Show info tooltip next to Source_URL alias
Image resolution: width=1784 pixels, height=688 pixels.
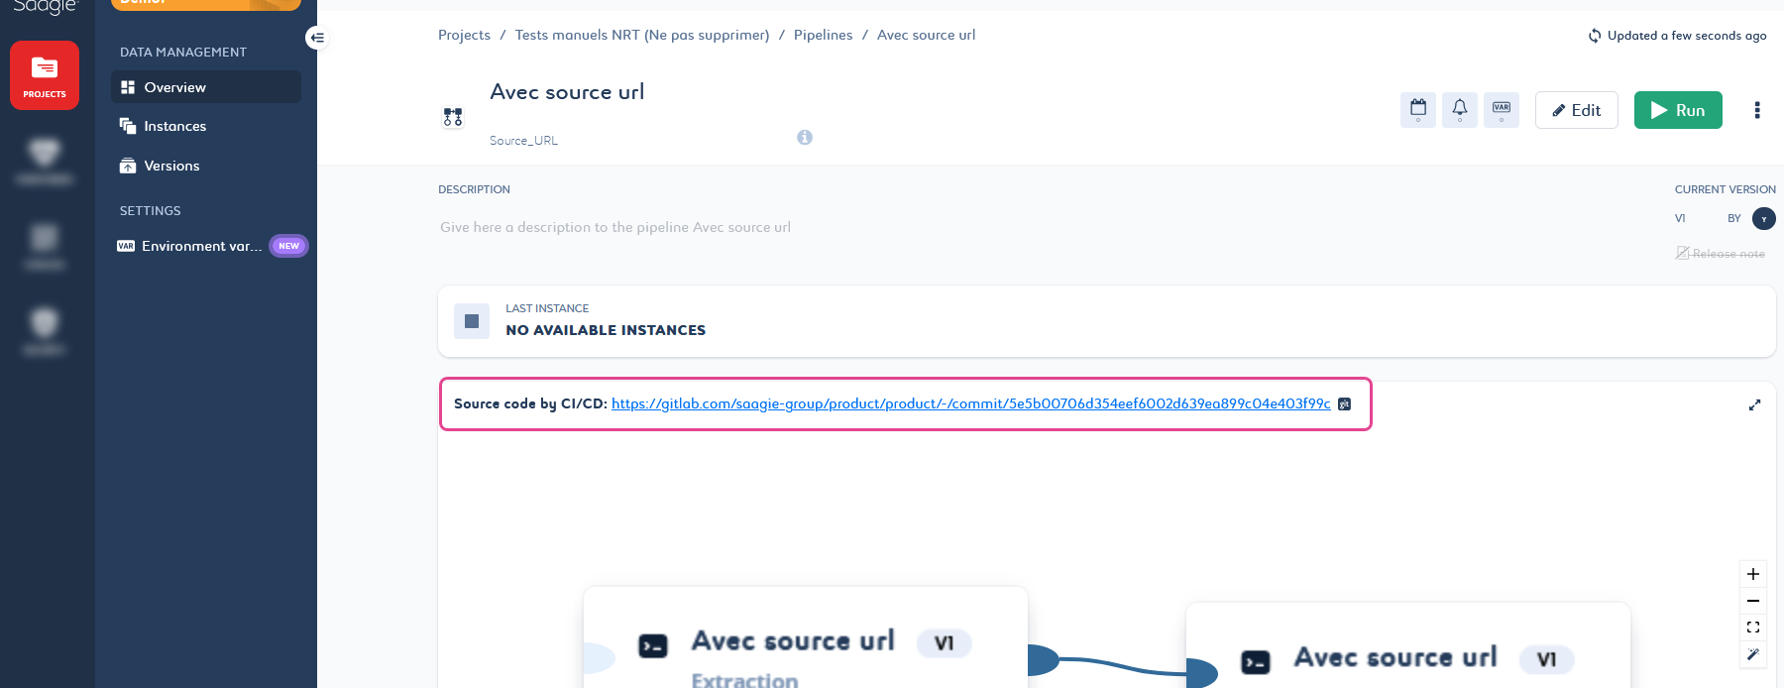(805, 138)
